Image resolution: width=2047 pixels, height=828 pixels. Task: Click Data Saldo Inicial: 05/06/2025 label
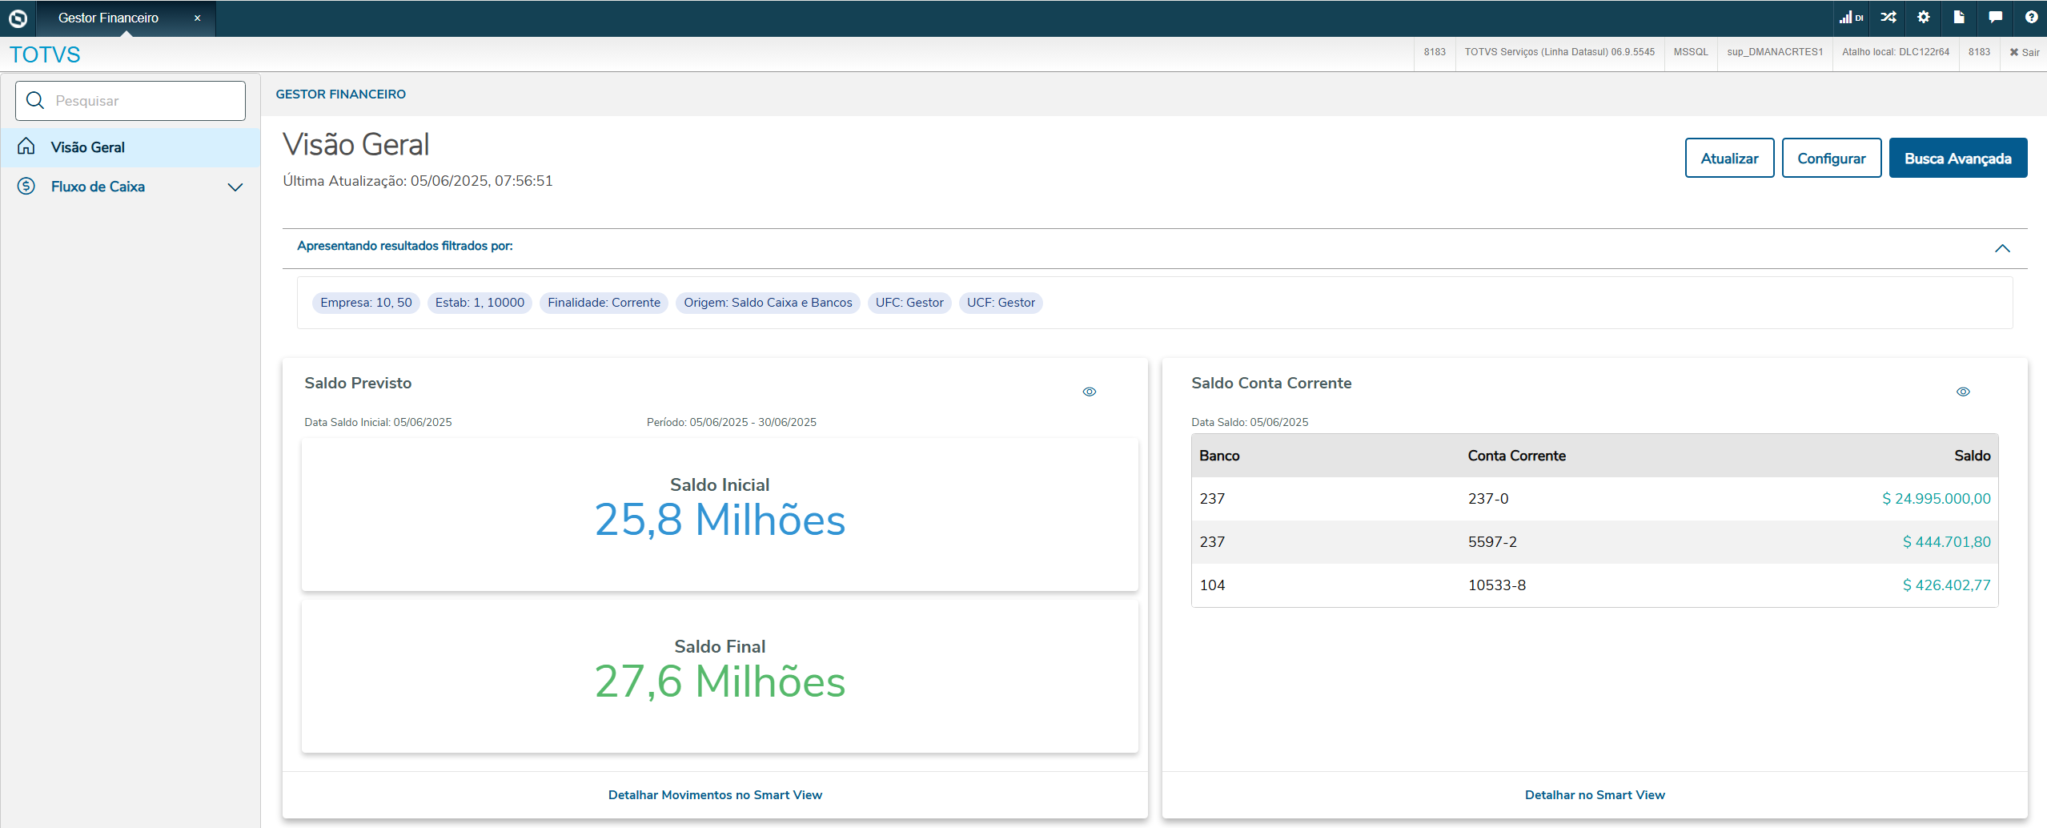point(378,422)
